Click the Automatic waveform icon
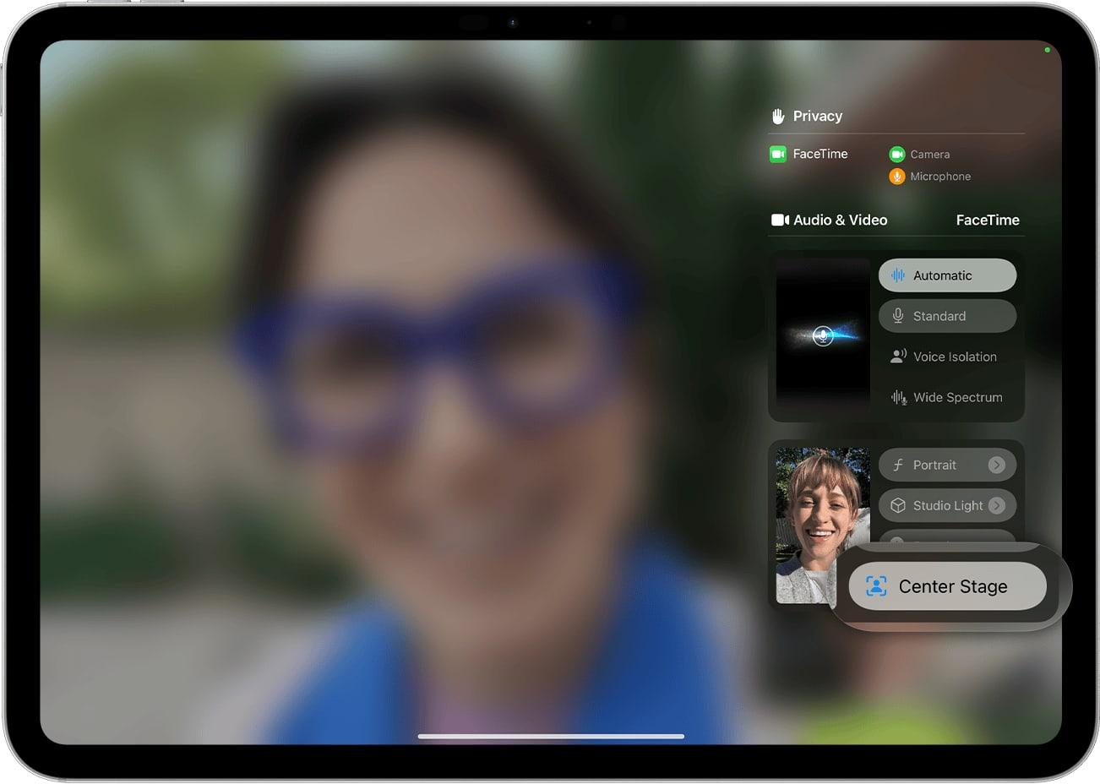Screen dimensions: 1100x784 click(898, 275)
